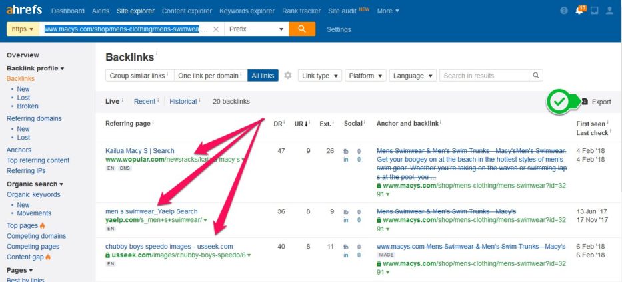Open Top referring content in sidebar
This screenshot has height=282, width=622.
click(38, 160)
